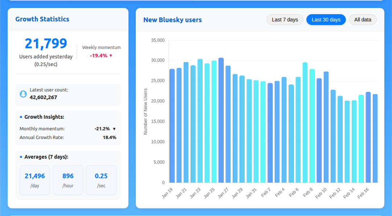The image size is (392, 216).
Task: Click the red weekly momentum down arrow
Action: point(111,56)
